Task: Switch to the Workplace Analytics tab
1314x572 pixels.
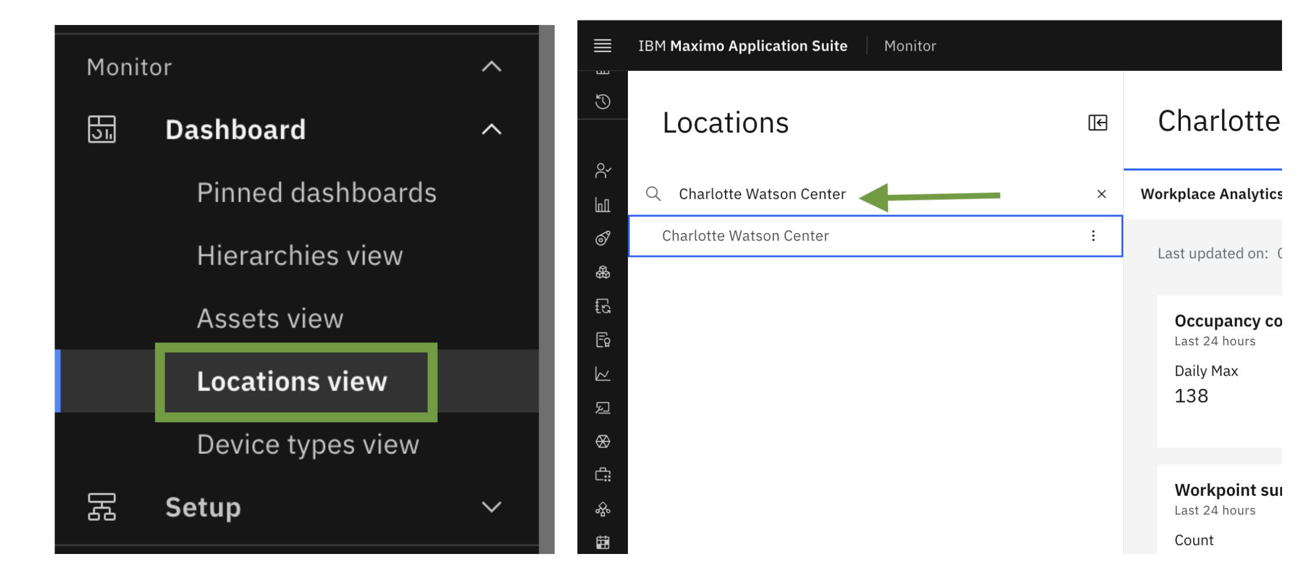Action: pos(1211,194)
